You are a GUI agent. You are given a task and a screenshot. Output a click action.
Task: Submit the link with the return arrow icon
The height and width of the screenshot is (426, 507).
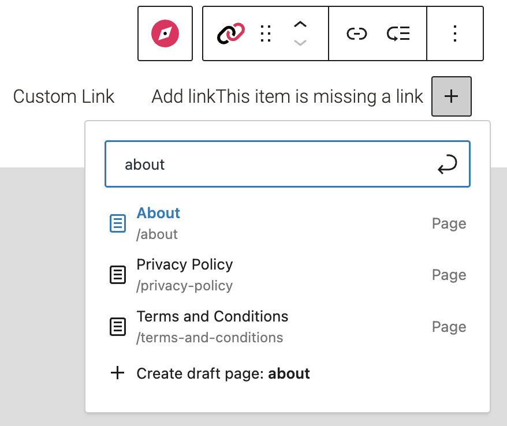tap(448, 165)
